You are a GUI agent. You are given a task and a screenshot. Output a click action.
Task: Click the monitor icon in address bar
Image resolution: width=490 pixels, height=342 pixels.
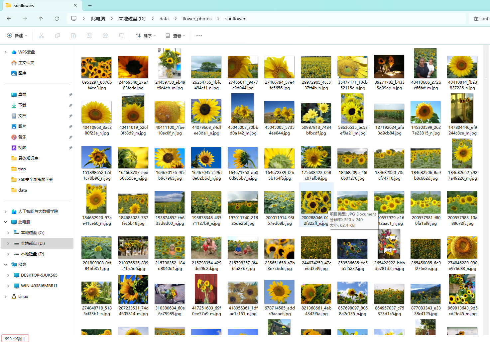tap(74, 19)
